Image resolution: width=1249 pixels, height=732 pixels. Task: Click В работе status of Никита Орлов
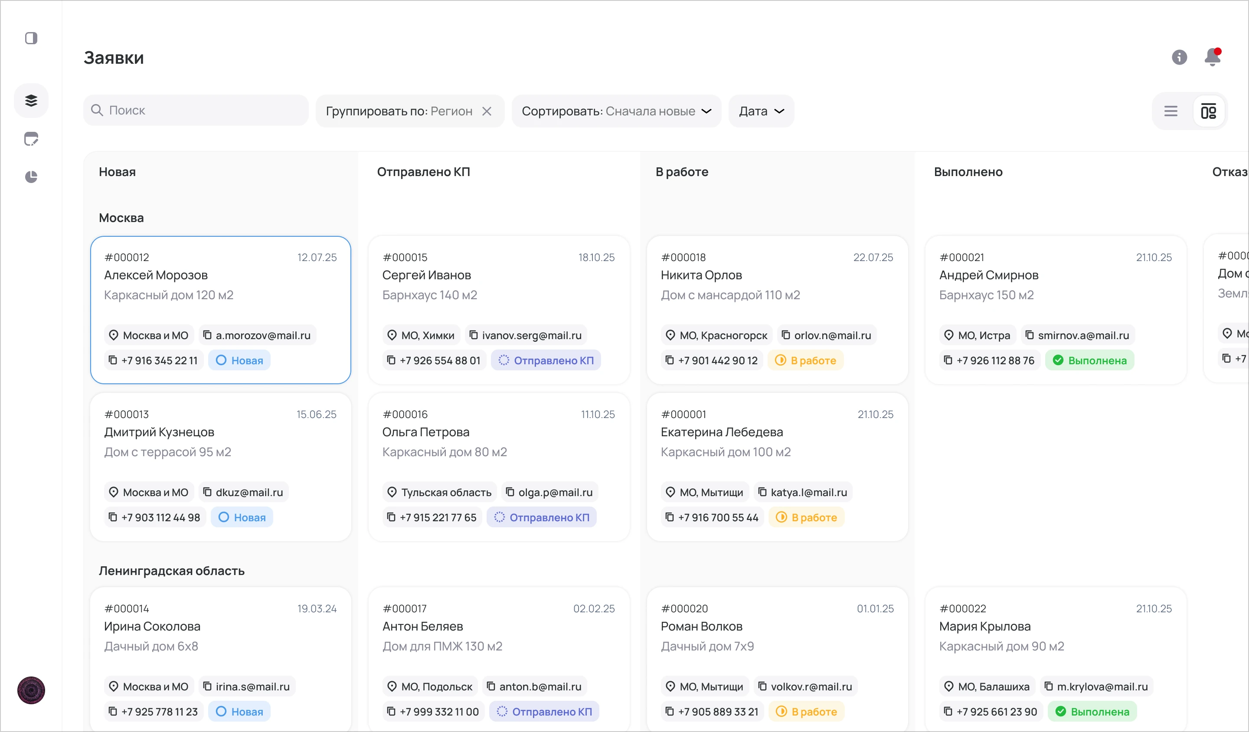click(805, 360)
